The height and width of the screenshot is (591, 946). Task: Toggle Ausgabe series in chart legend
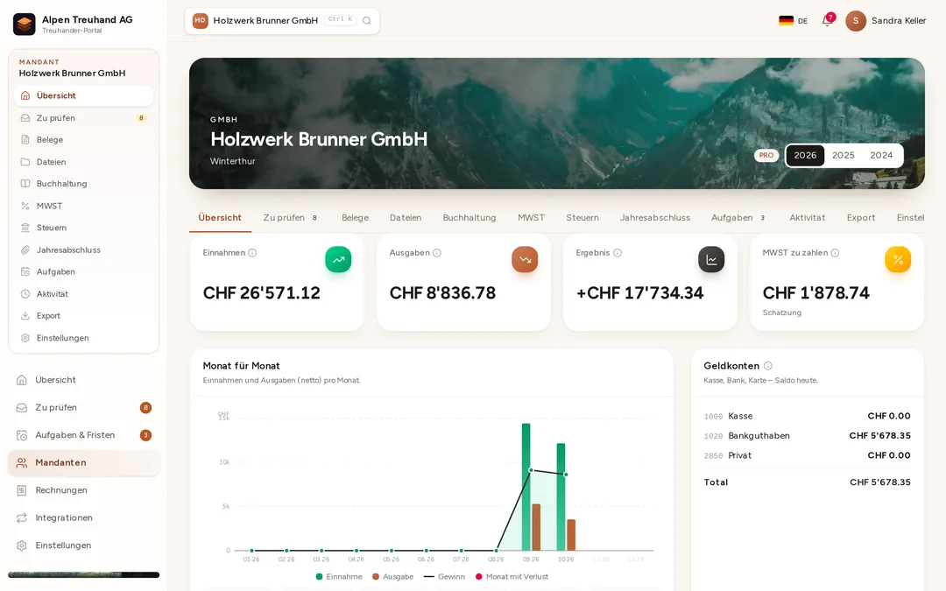click(x=392, y=576)
